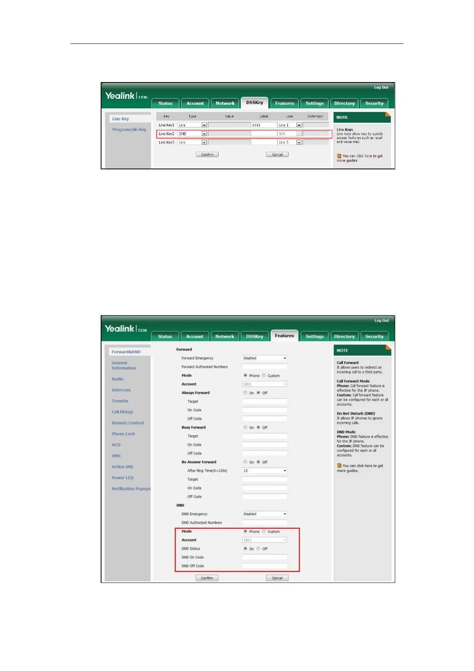
Task: Click the Always Forward Target field
Action: (265, 401)
